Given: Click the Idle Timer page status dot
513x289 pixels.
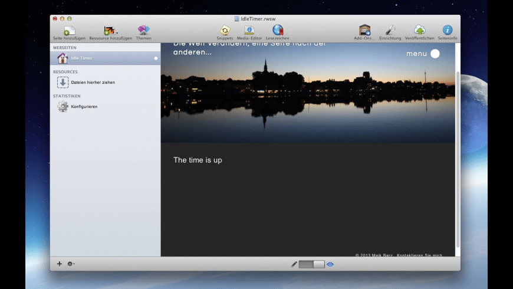Looking at the screenshot, I should click(156, 58).
